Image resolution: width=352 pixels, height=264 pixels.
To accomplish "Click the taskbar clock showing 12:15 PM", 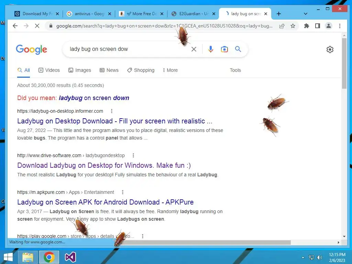I will click(x=337, y=257).
